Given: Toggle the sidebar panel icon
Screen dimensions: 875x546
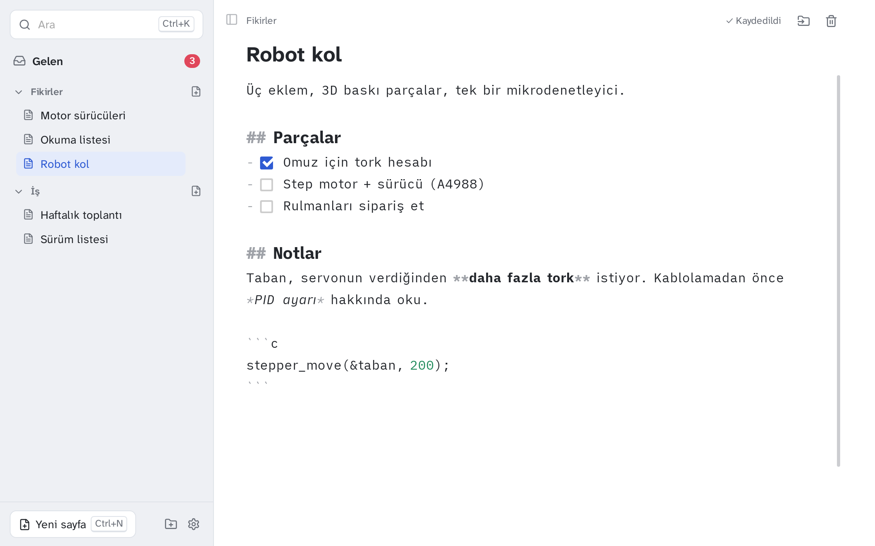Looking at the screenshot, I should [231, 20].
